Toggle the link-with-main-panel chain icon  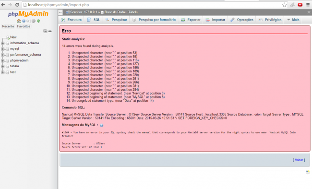coord(50,31)
